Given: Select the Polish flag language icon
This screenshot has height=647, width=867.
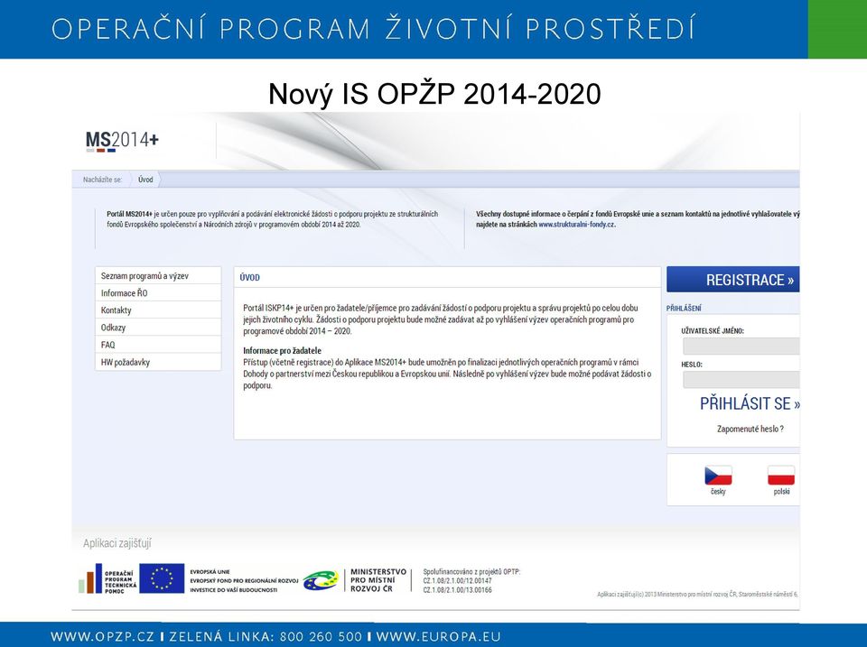Looking at the screenshot, I should (780, 476).
